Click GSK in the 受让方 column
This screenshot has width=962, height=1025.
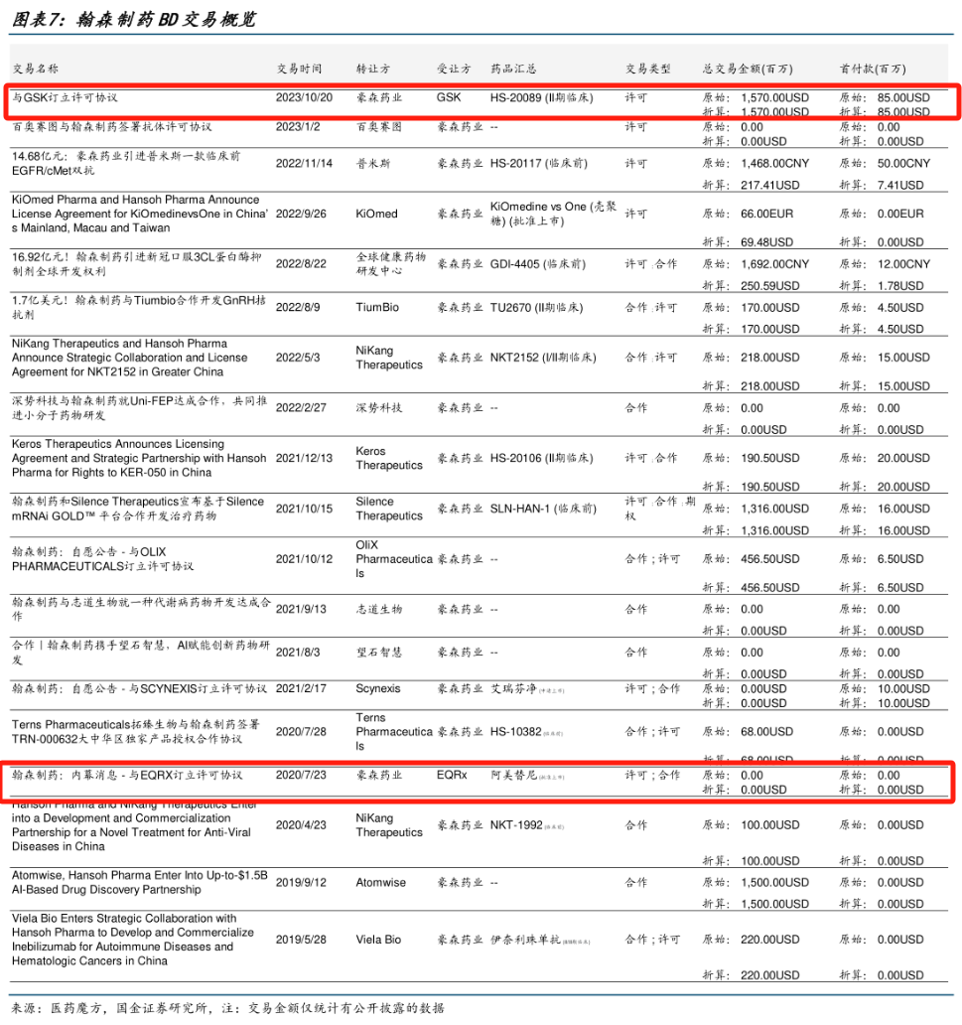click(x=449, y=97)
